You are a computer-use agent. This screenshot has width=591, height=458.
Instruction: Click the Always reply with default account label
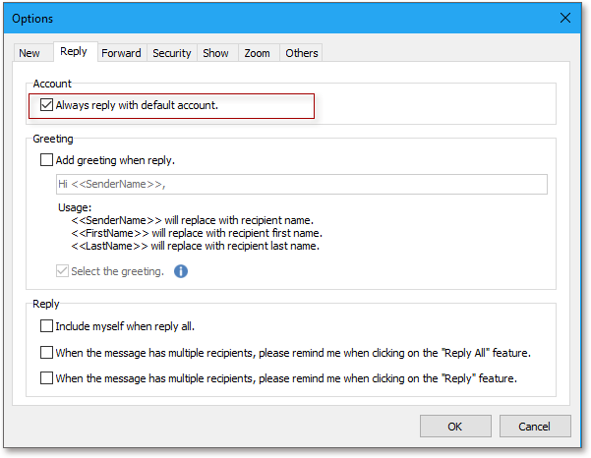pyautogui.click(x=137, y=105)
